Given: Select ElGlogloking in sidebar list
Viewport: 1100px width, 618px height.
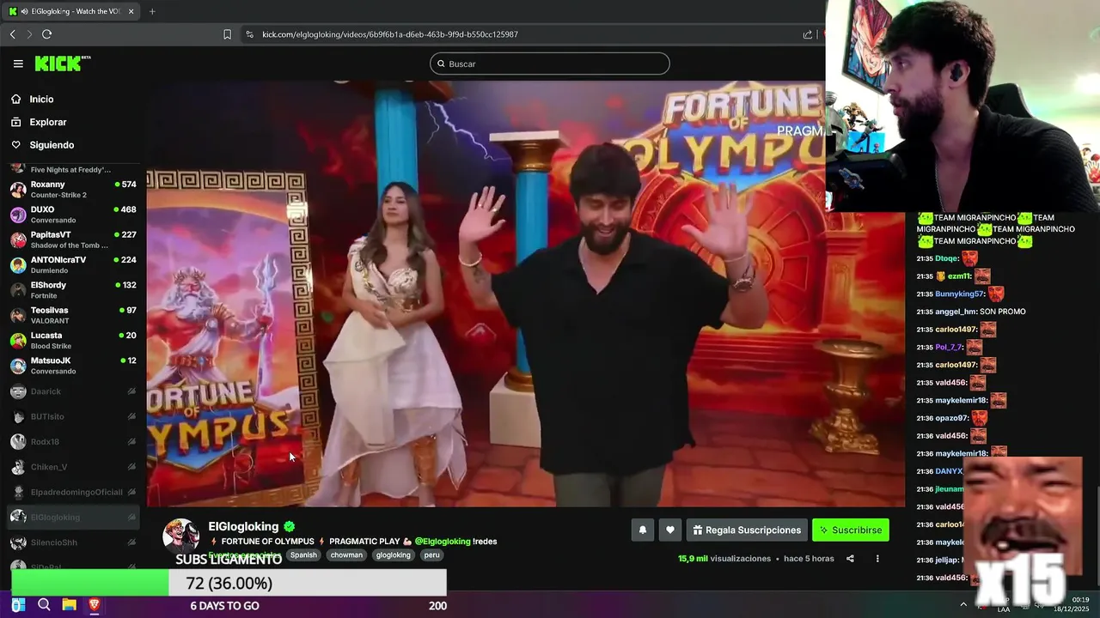Looking at the screenshot, I should pyautogui.click(x=72, y=518).
